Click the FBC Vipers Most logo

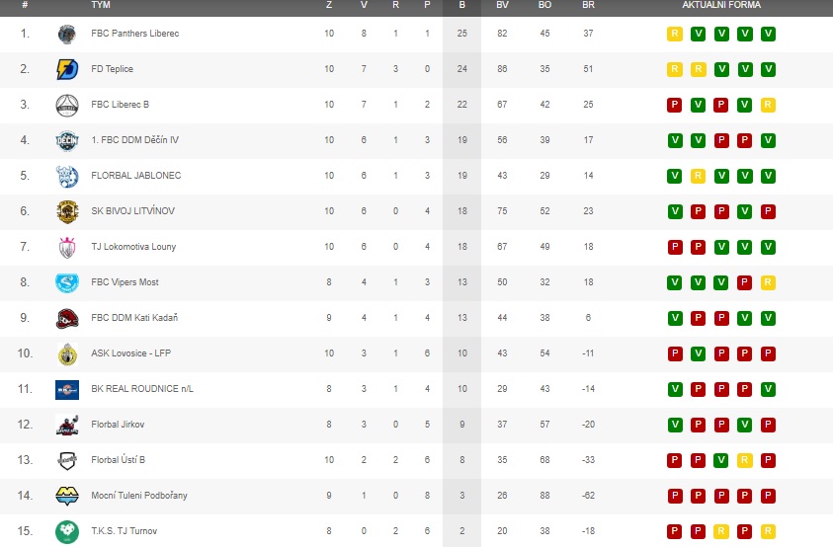pyautogui.click(x=67, y=282)
